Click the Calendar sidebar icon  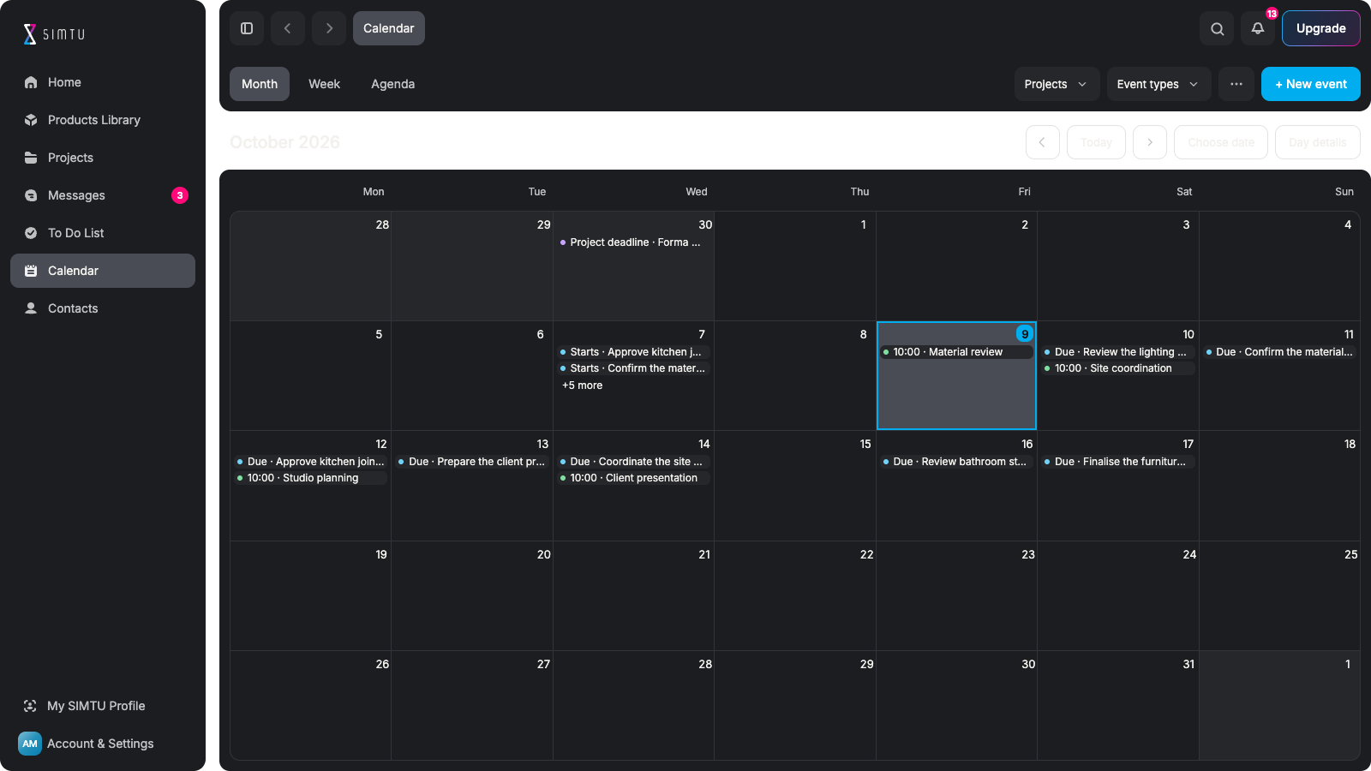(x=31, y=271)
